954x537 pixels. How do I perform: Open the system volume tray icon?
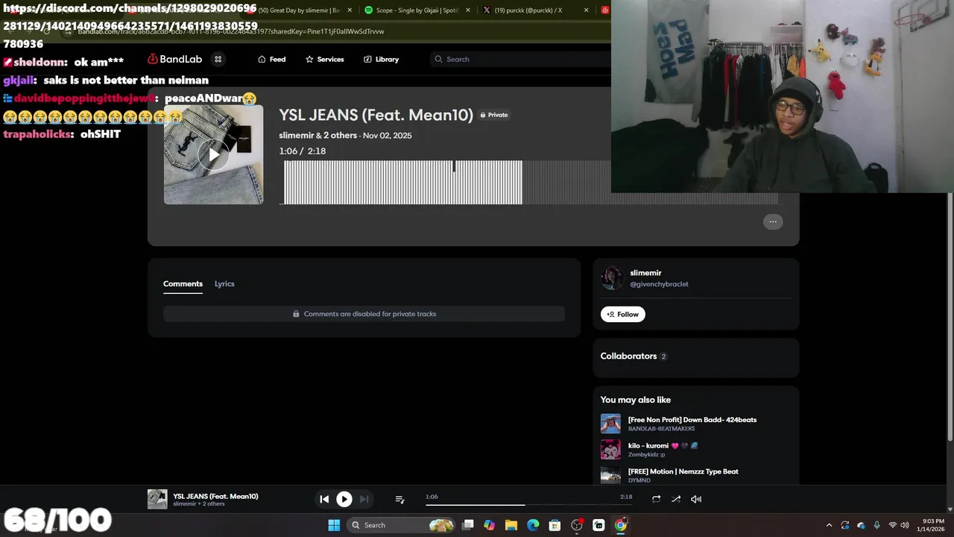[905, 525]
